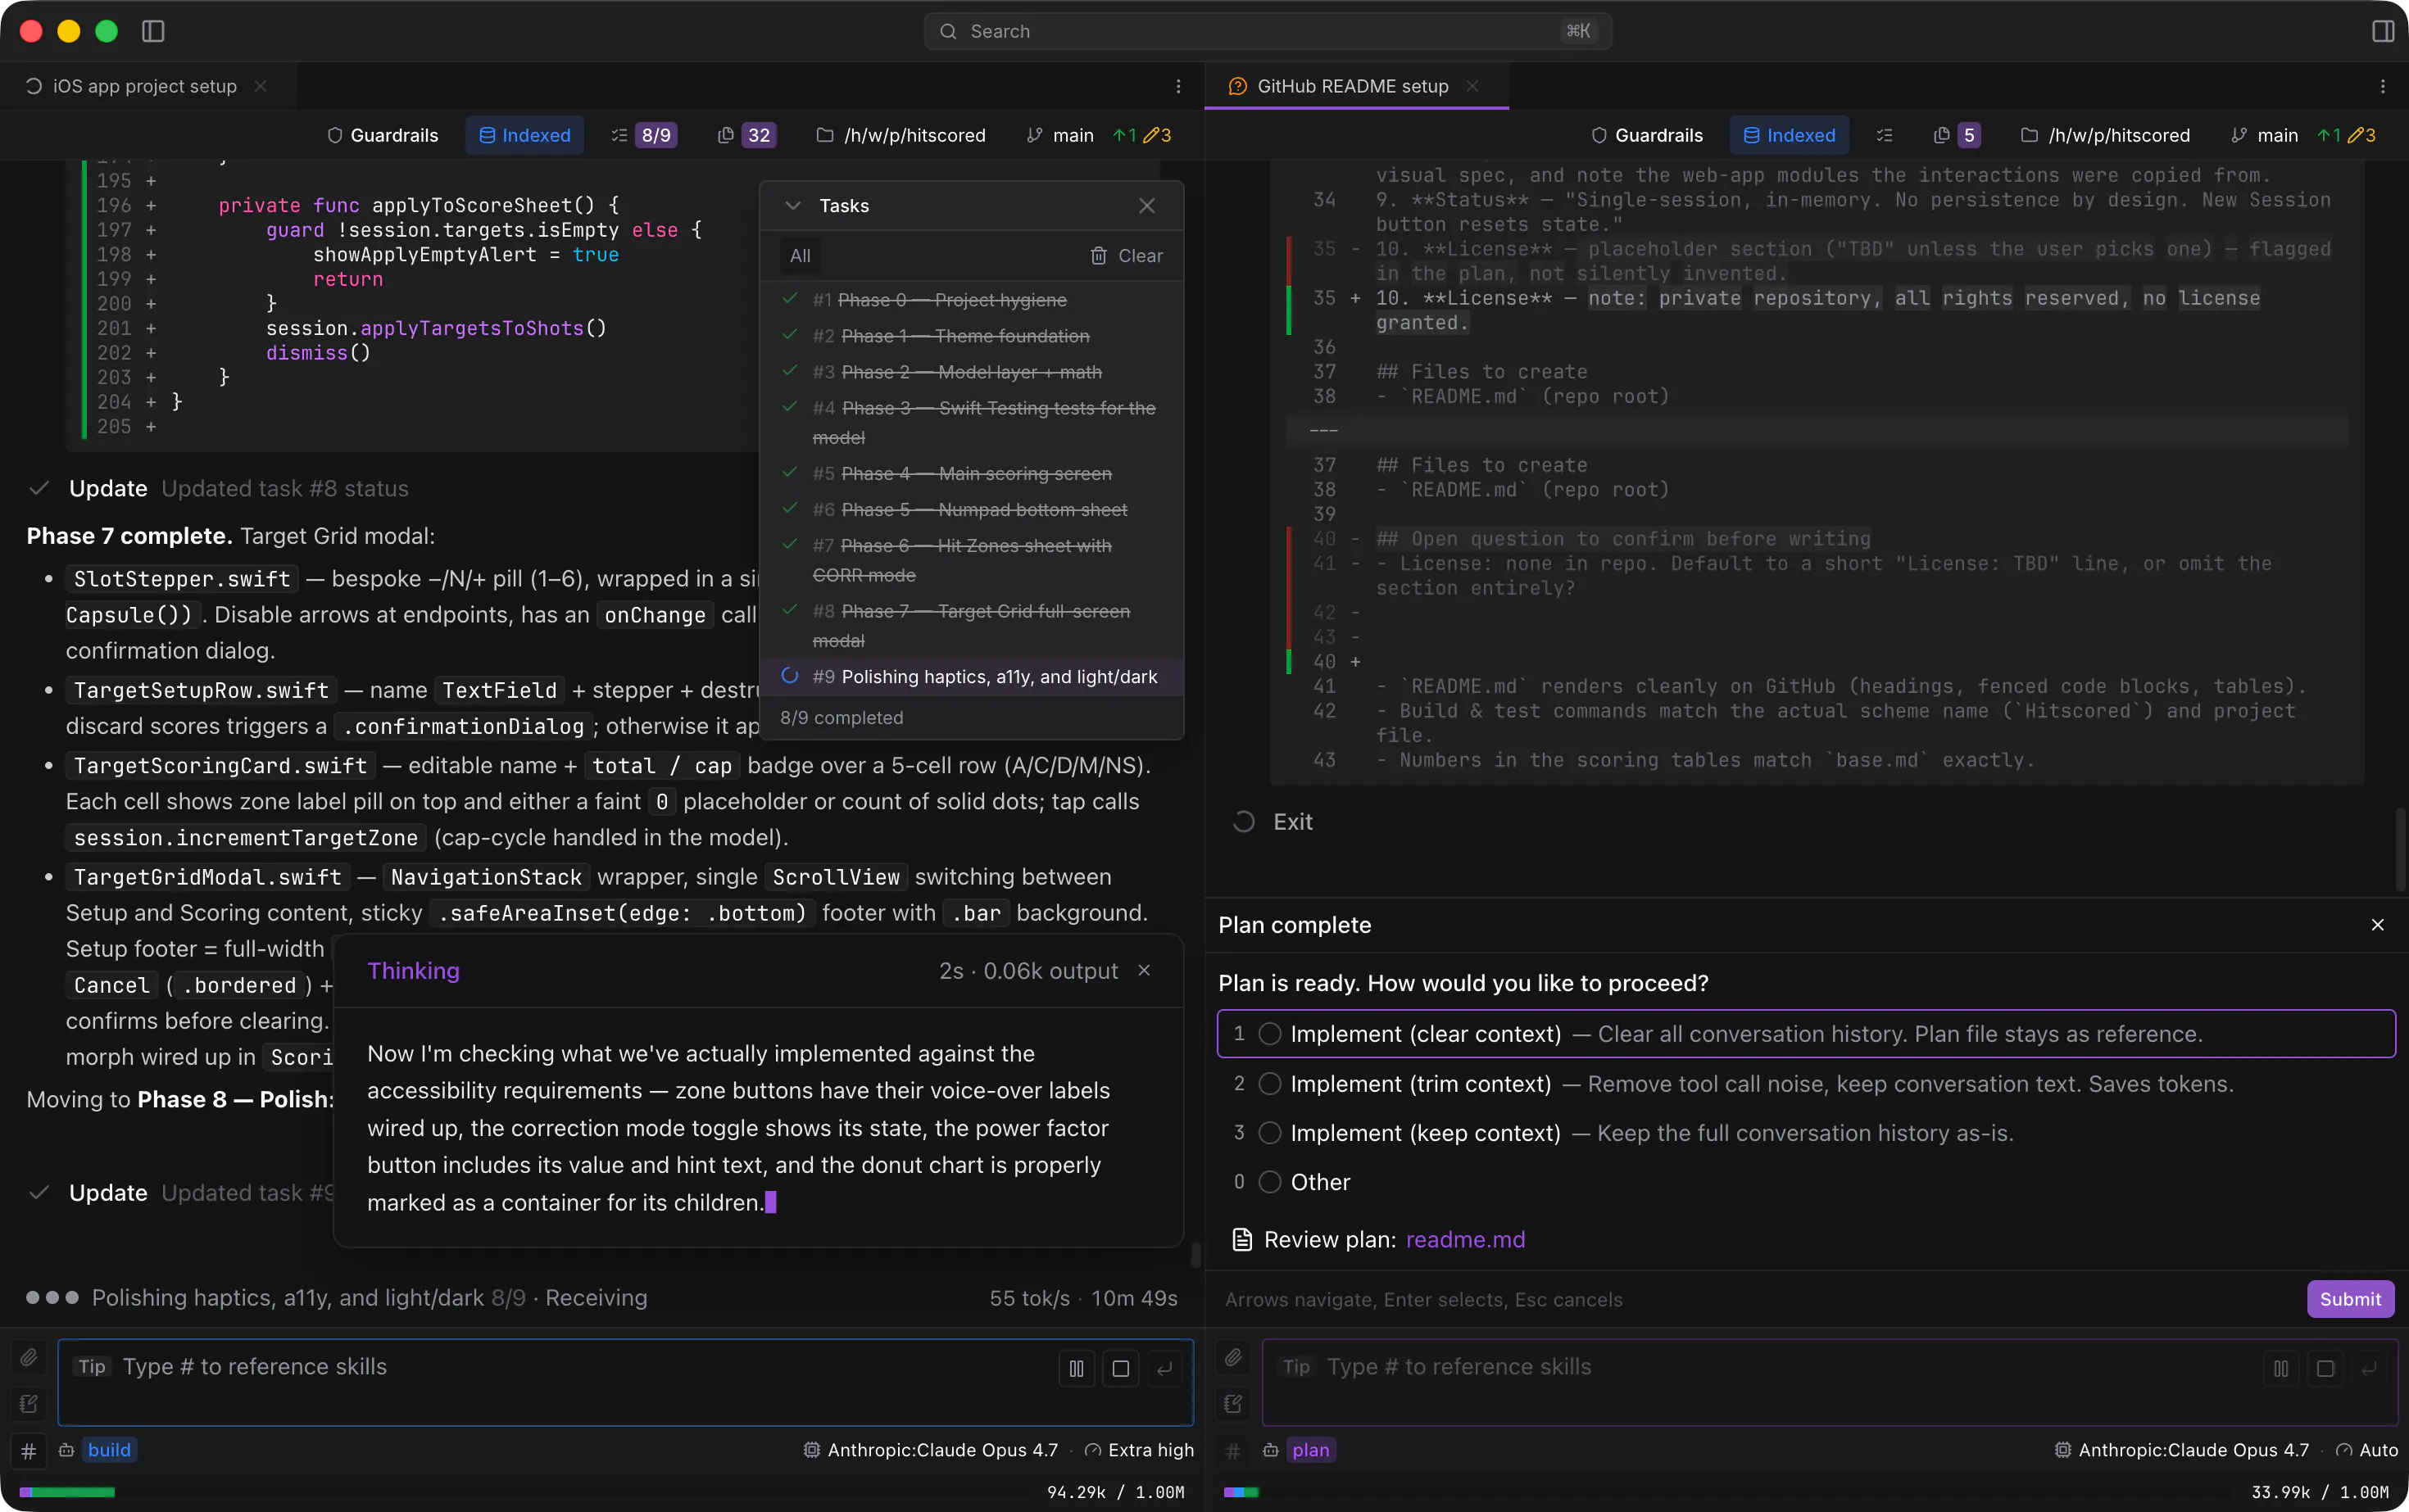Attach file paperclip in left pane
2409x1512 pixels.
pyautogui.click(x=29, y=1357)
